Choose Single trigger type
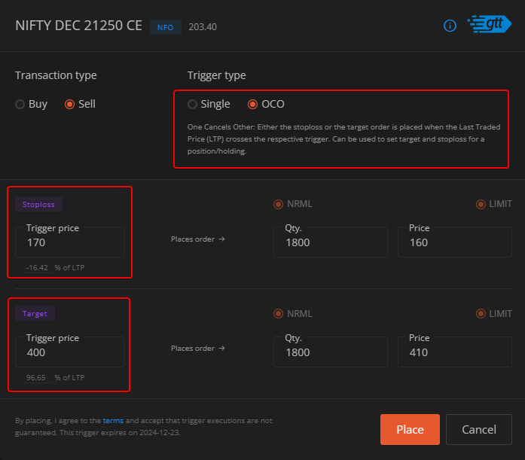 tap(209, 104)
